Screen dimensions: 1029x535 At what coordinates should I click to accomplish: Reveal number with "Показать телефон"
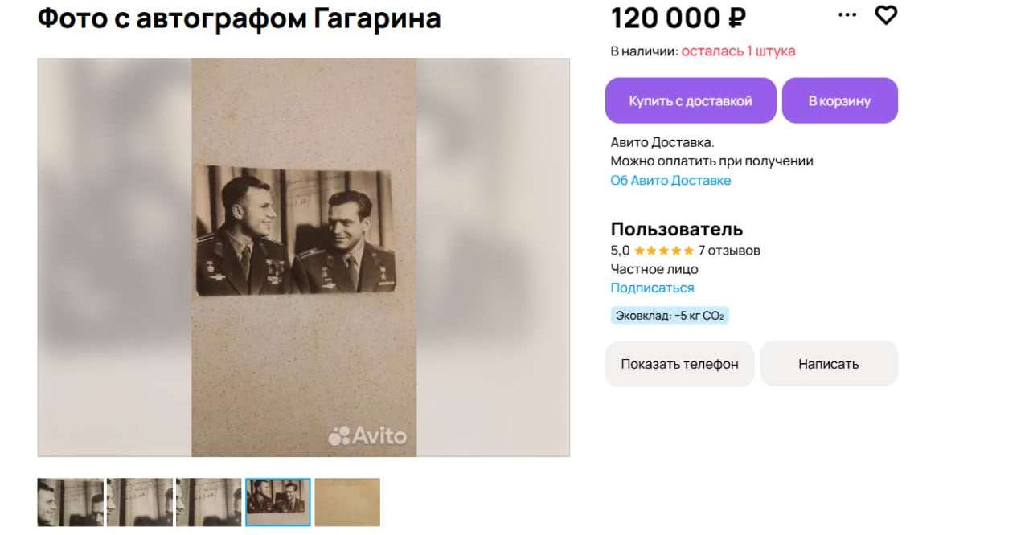(x=679, y=364)
